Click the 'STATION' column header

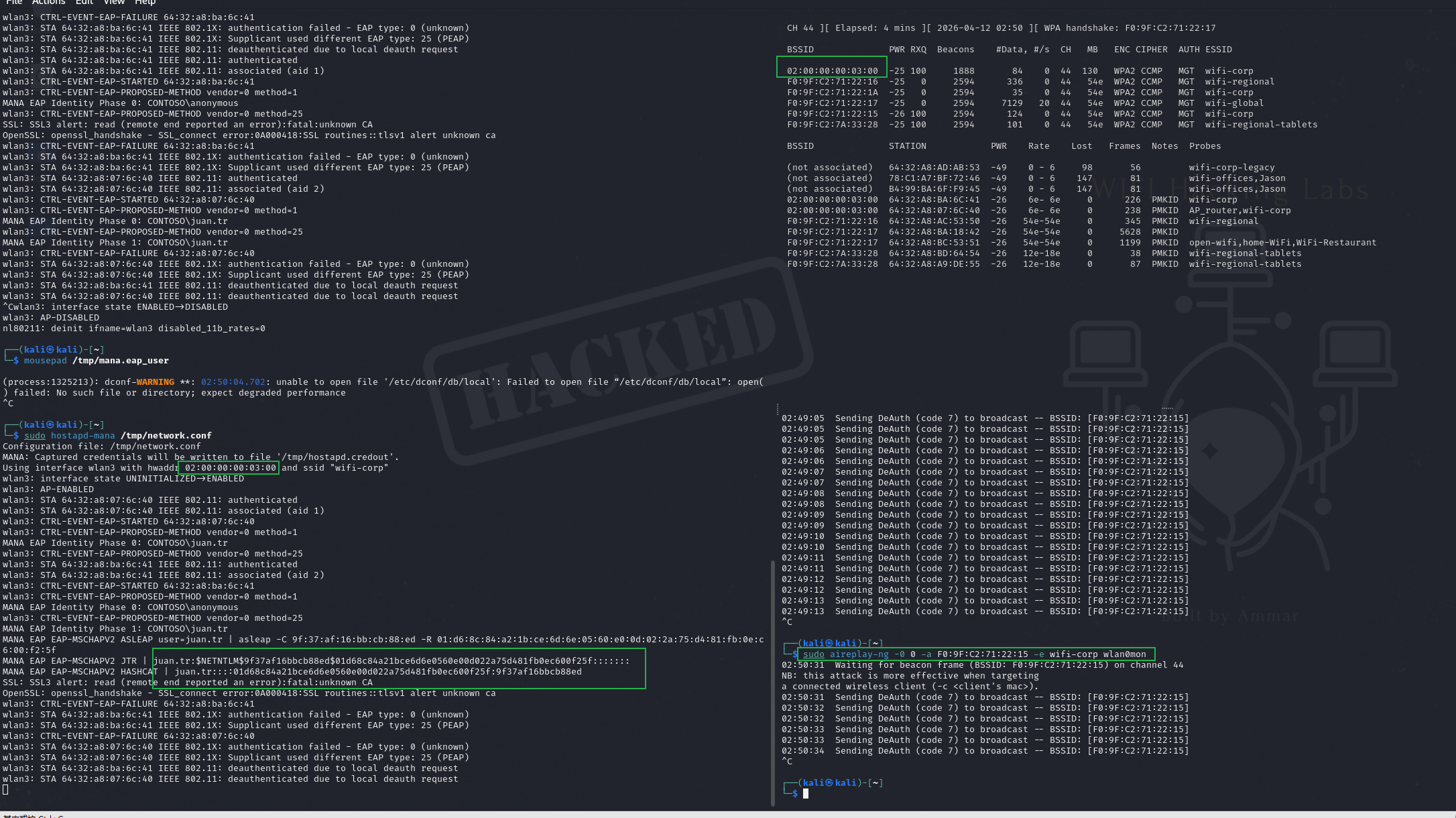pyautogui.click(x=907, y=146)
